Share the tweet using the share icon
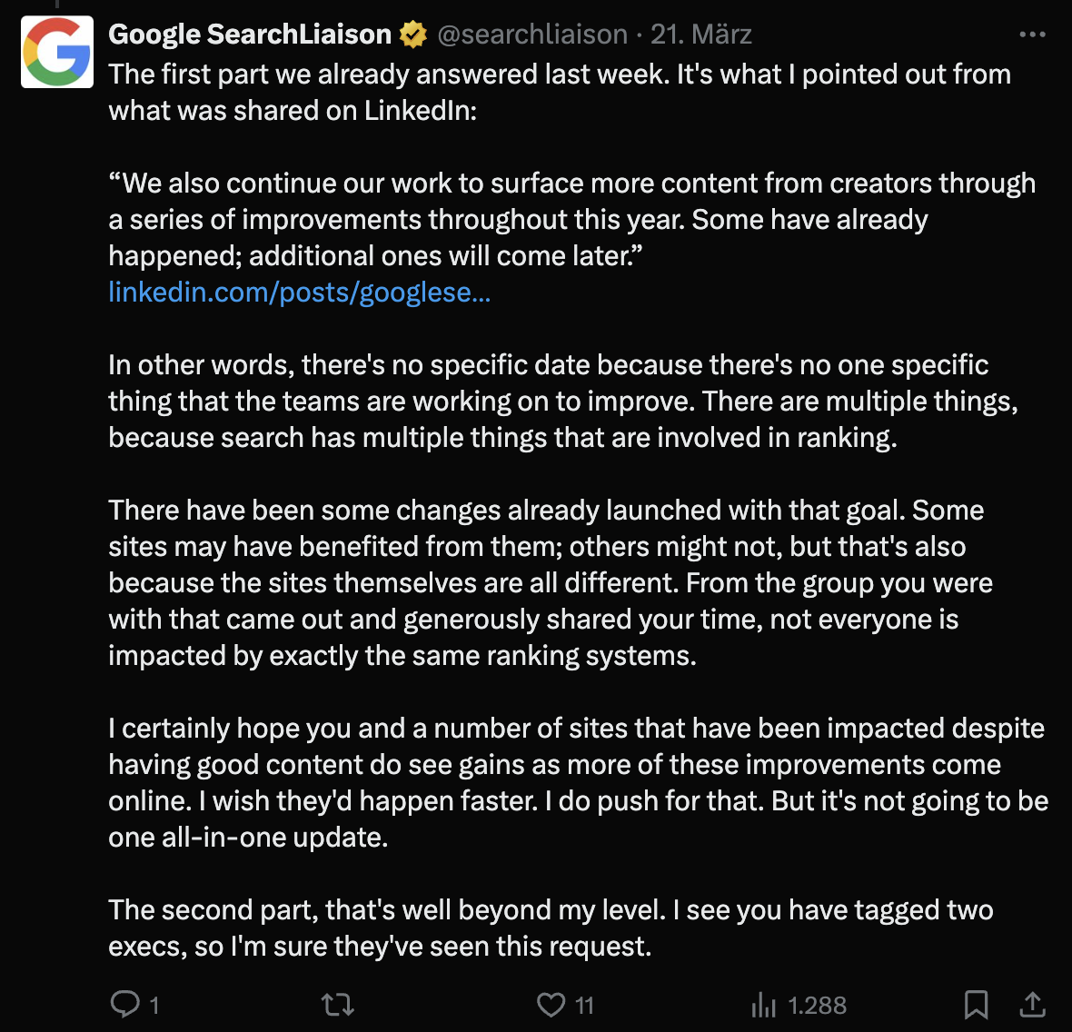 (x=1033, y=1005)
